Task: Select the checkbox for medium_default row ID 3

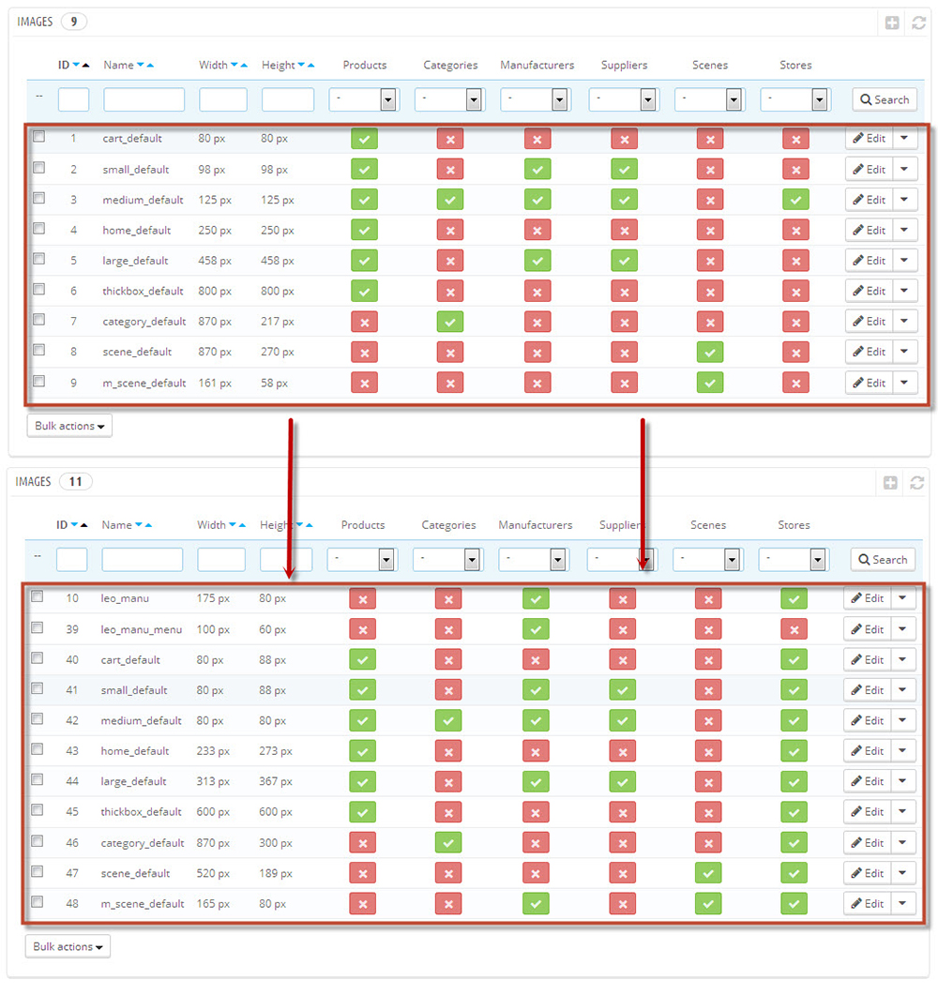Action: (x=38, y=199)
